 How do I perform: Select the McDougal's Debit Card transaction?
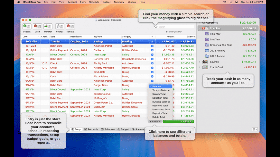point(109,98)
